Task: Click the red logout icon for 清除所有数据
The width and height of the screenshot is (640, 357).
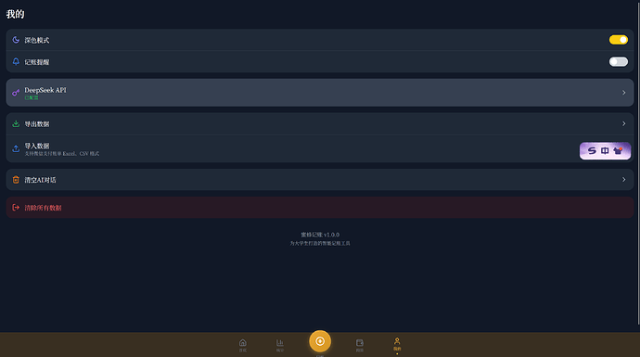Action: coord(16,208)
